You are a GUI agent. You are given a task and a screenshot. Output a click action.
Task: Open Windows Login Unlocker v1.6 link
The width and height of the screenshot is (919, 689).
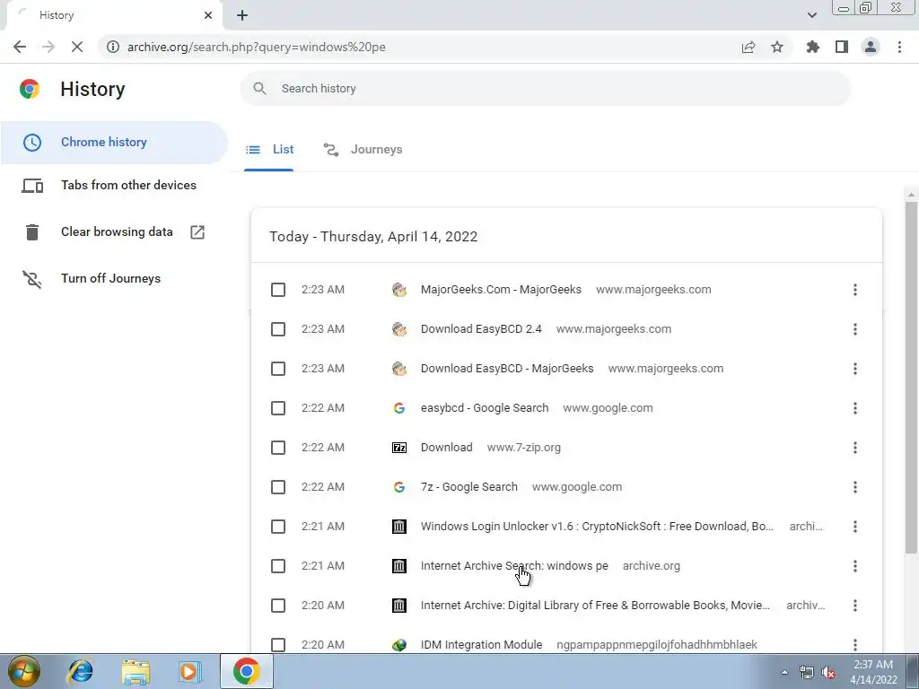click(x=597, y=526)
